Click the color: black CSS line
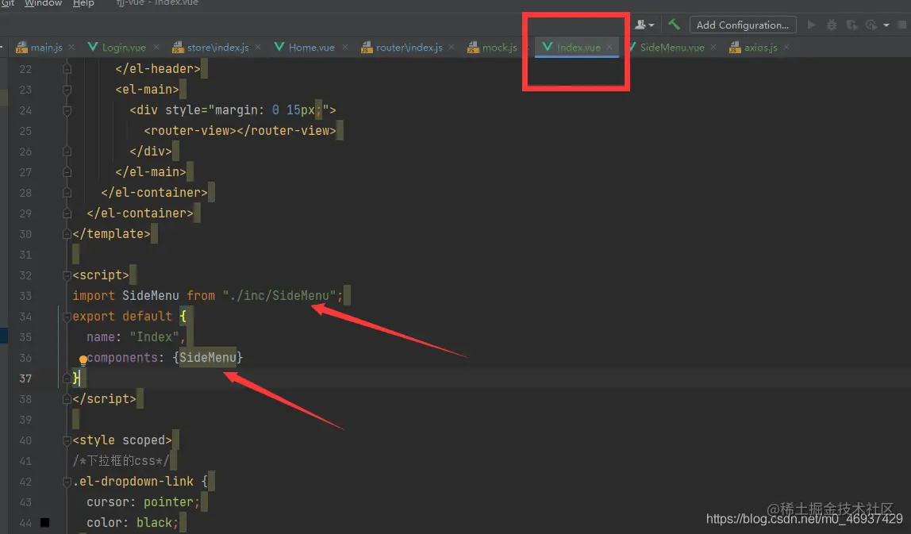Screen dimensions: 911x534 tap(133, 523)
